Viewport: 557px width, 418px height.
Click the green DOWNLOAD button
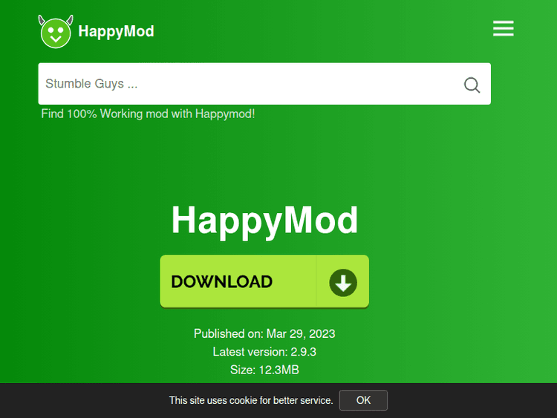click(264, 281)
